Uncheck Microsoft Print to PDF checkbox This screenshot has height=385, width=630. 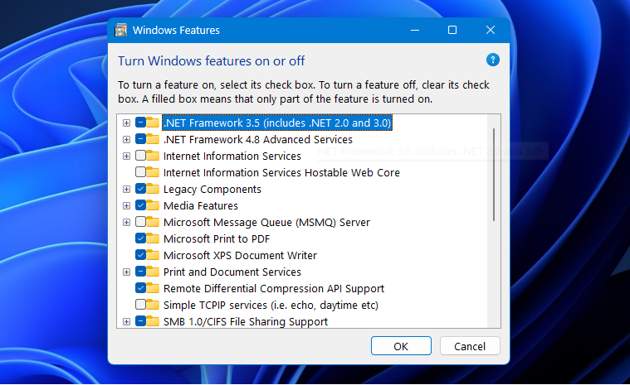point(140,238)
